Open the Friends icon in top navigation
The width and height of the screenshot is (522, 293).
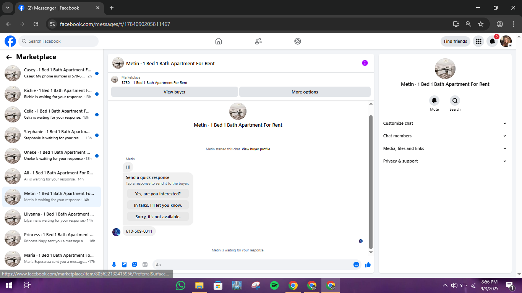(x=258, y=41)
